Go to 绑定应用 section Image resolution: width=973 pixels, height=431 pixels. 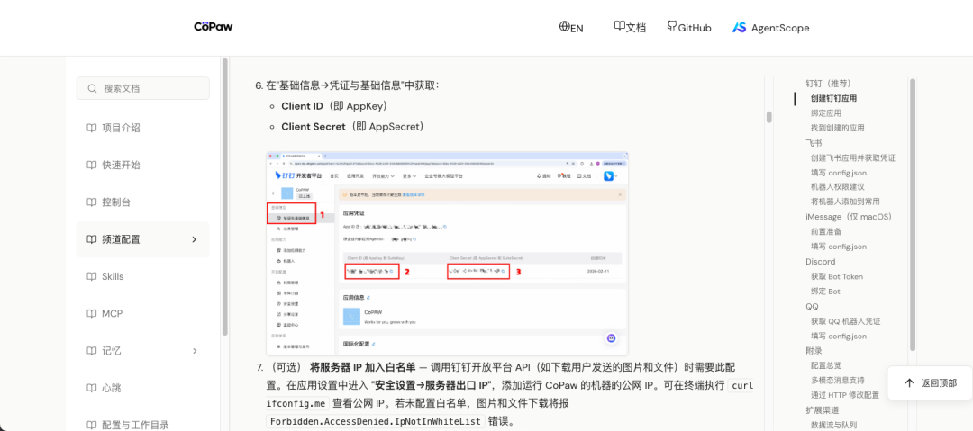(826, 112)
